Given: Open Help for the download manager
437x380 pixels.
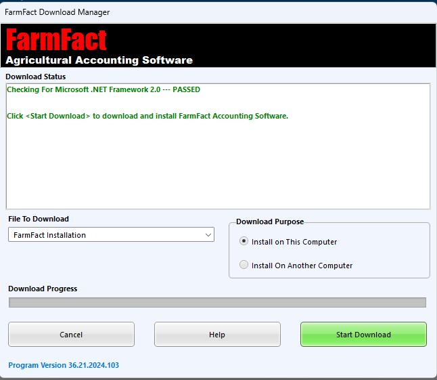Looking at the screenshot, I should click(x=217, y=335).
